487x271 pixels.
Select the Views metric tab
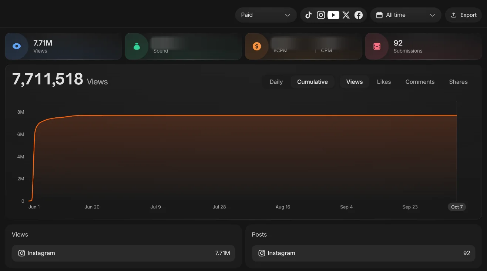pyautogui.click(x=354, y=82)
